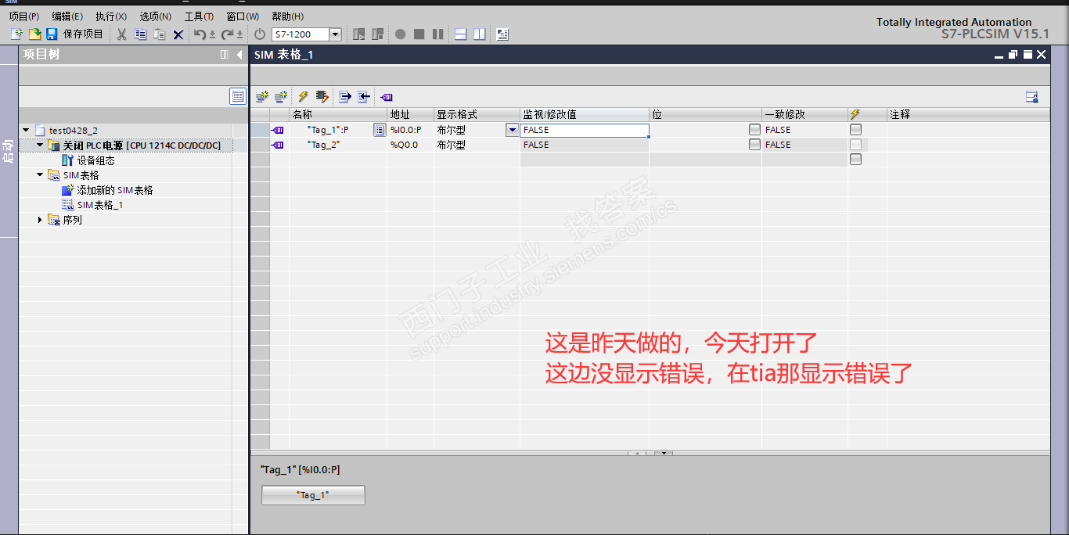Image resolution: width=1069 pixels, height=535 pixels.
Task: Click the list view icon in project tree toolbar
Action: [x=238, y=96]
